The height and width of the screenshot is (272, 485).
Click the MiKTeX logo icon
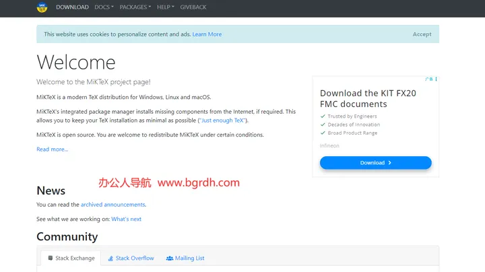pyautogui.click(x=42, y=7)
